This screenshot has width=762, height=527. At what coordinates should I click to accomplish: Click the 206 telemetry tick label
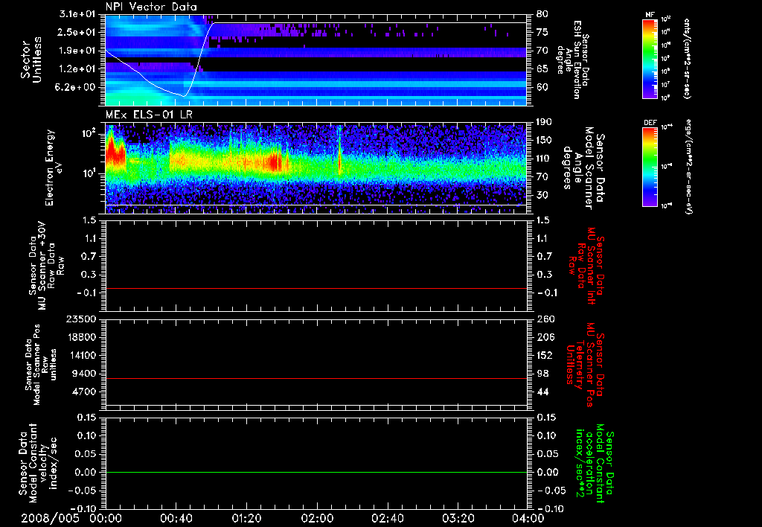point(545,337)
